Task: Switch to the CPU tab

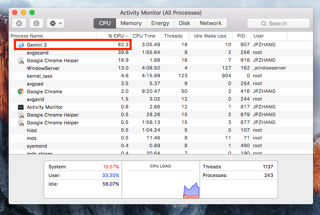Action: (x=105, y=23)
